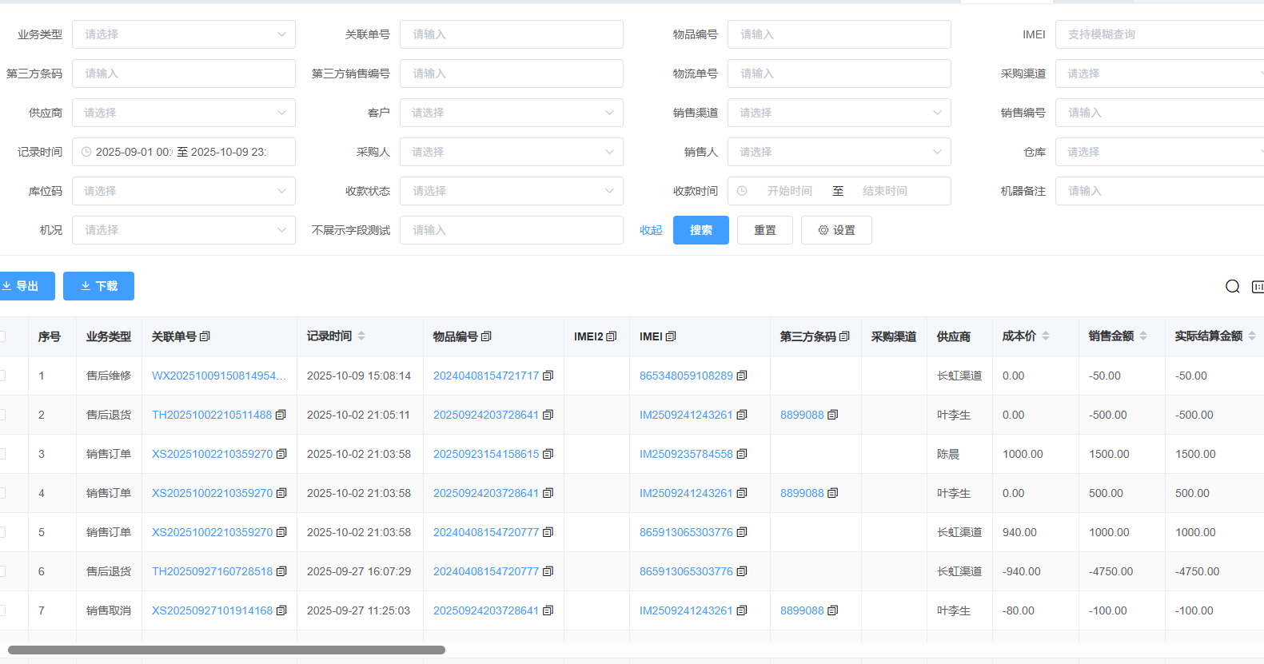Copy IMEI 865348059108289 using copy icon
This screenshot has height=664, width=1264.
click(x=742, y=376)
